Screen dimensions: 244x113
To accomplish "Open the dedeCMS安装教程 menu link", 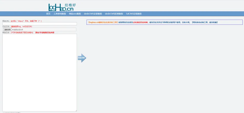I will click(x=93, y=14).
